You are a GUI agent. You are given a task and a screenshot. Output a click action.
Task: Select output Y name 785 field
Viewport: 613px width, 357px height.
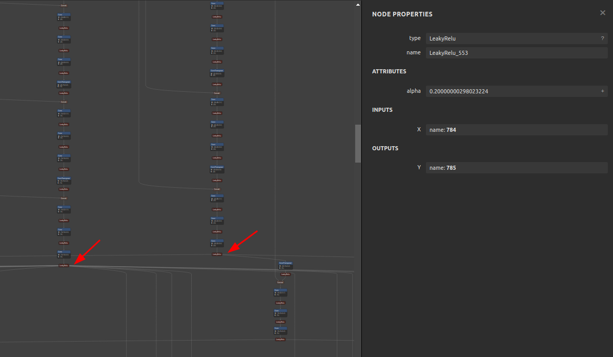click(517, 168)
